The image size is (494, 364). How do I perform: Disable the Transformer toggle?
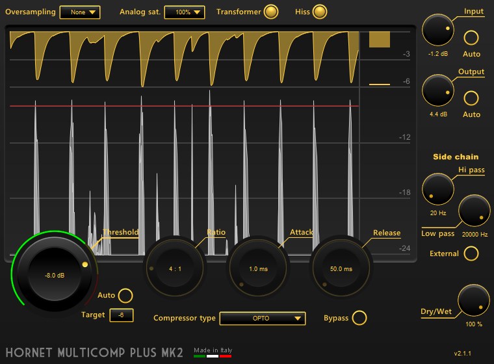click(271, 12)
